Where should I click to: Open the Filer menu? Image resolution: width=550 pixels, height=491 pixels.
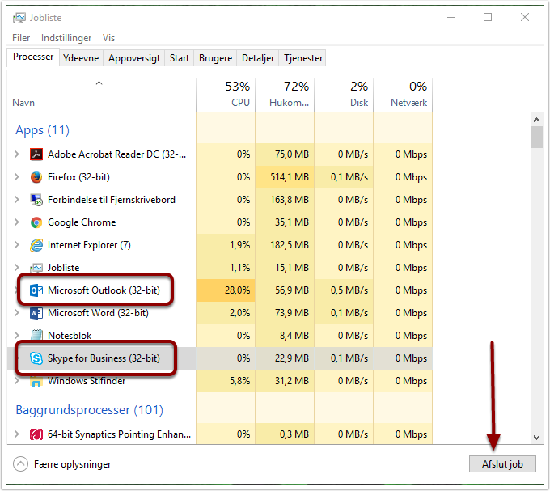click(x=21, y=38)
